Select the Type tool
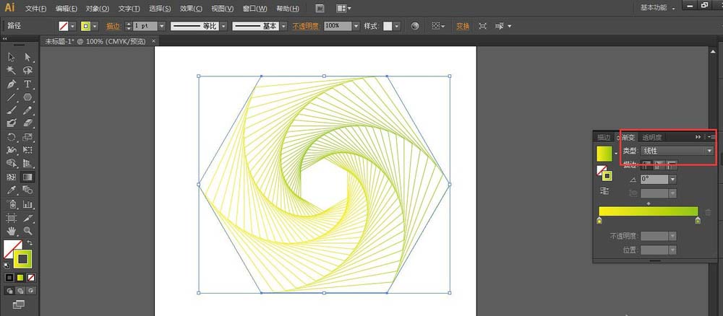The width and height of the screenshot is (723, 316). tap(27, 84)
